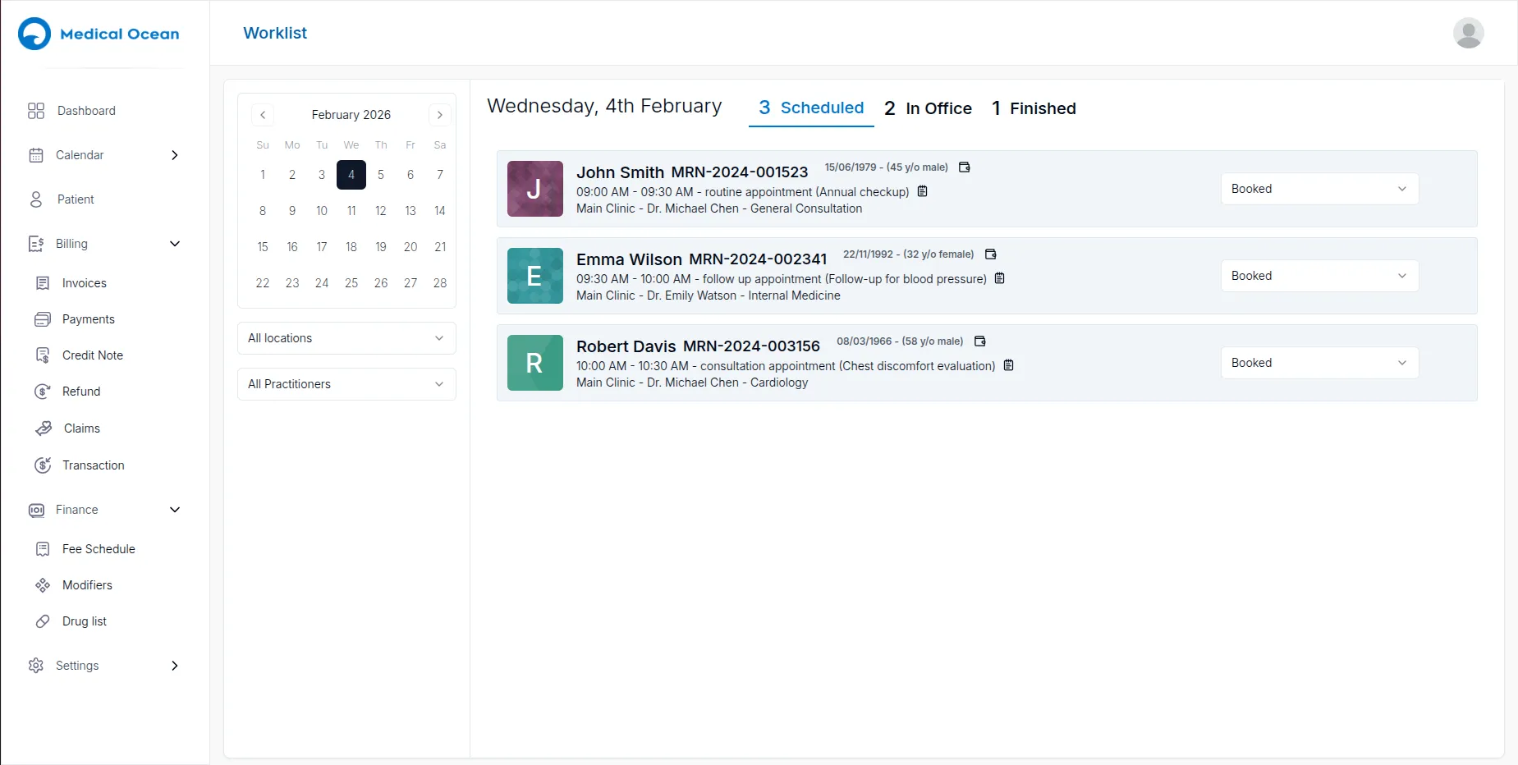The height and width of the screenshot is (765, 1518).
Task: Switch to the In Office tab
Action: [x=927, y=108]
